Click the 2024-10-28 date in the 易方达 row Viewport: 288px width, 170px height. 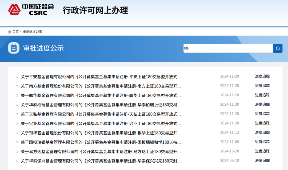click(230, 151)
